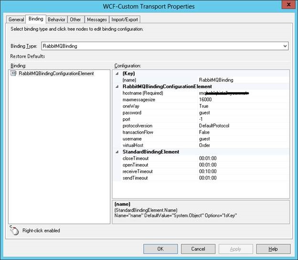Select the receiveTimeout property label
Viewport: 298px width, 260px height.
pyautogui.click(x=138, y=171)
